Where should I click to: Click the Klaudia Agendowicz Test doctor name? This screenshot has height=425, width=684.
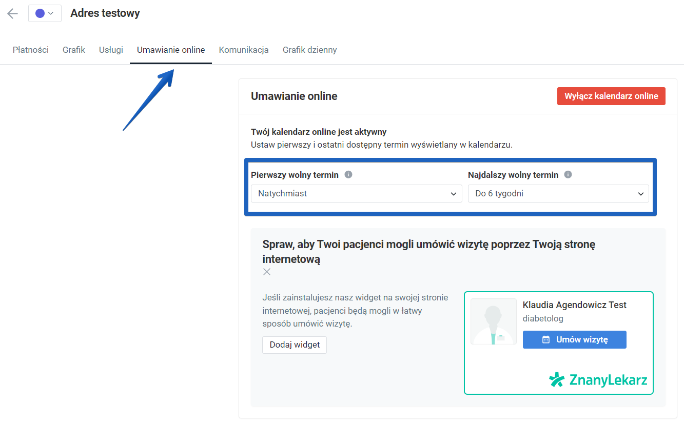coord(574,305)
